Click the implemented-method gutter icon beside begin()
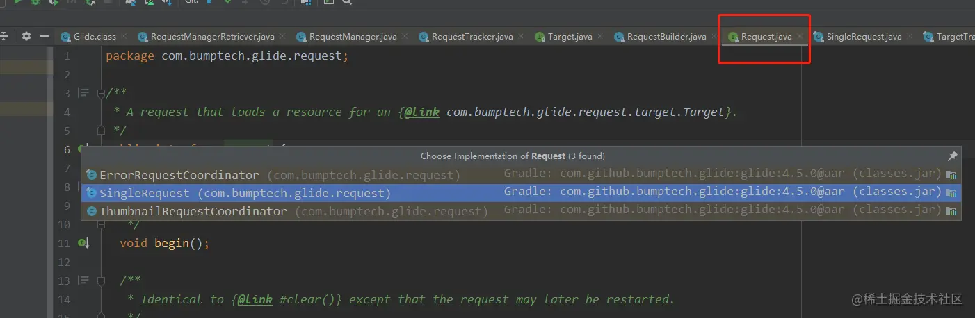Screen dimensions: 975x318 (83, 243)
